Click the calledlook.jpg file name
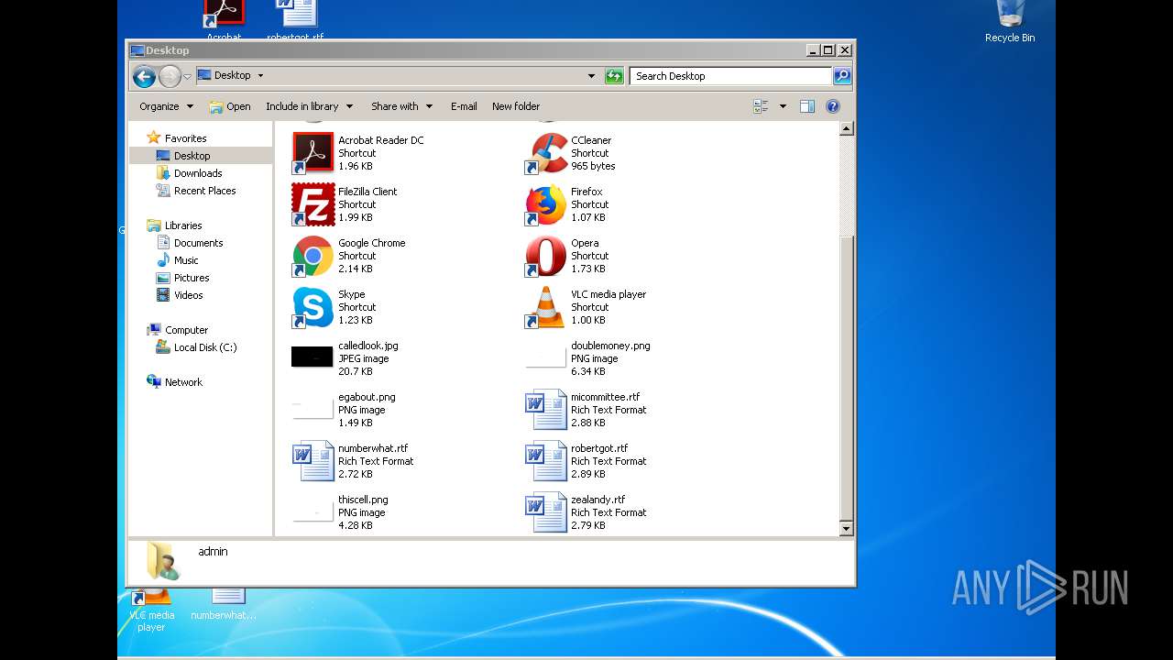 pyautogui.click(x=368, y=346)
